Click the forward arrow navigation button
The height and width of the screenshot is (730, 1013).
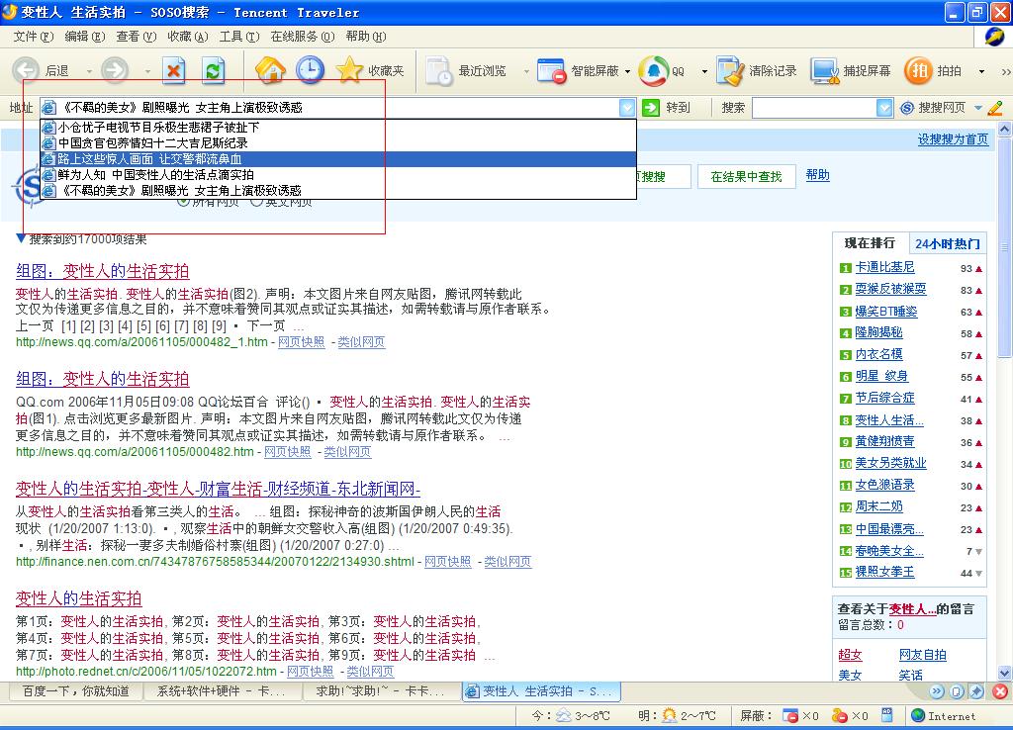coord(115,70)
